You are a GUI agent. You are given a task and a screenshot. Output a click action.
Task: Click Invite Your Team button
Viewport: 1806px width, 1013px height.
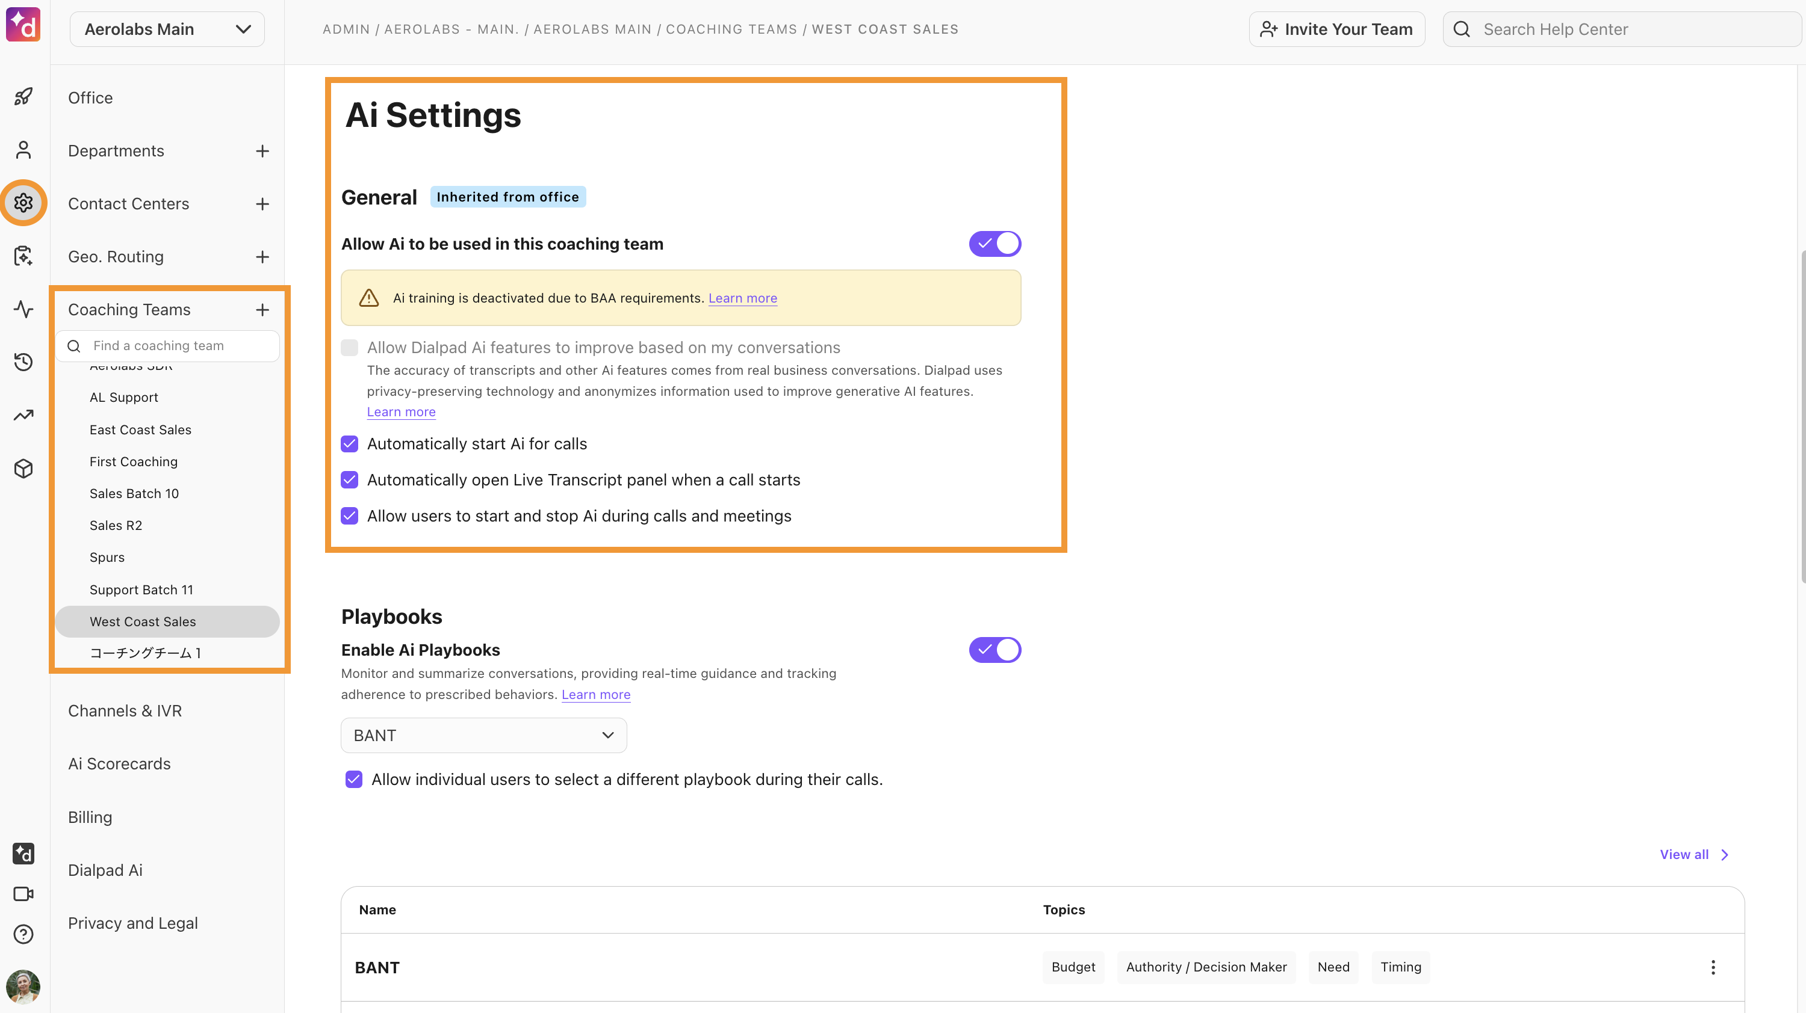point(1336,29)
